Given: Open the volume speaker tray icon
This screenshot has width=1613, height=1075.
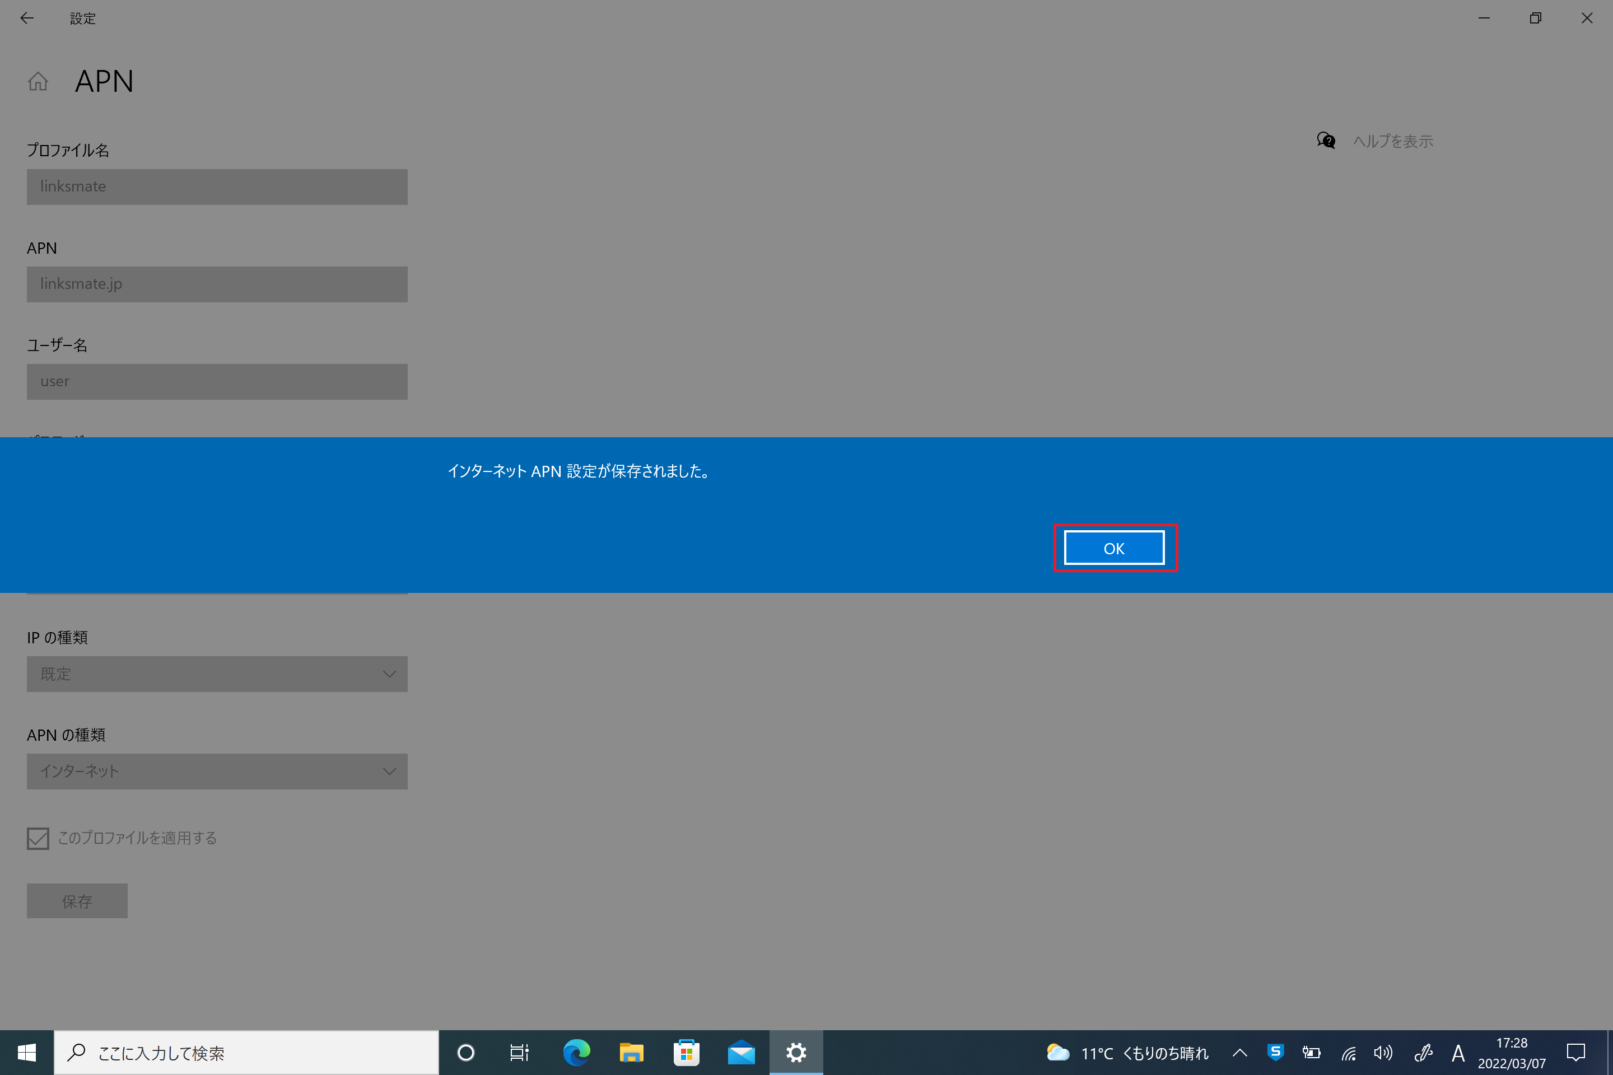Looking at the screenshot, I should pyautogui.click(x=1383, y=1053).
